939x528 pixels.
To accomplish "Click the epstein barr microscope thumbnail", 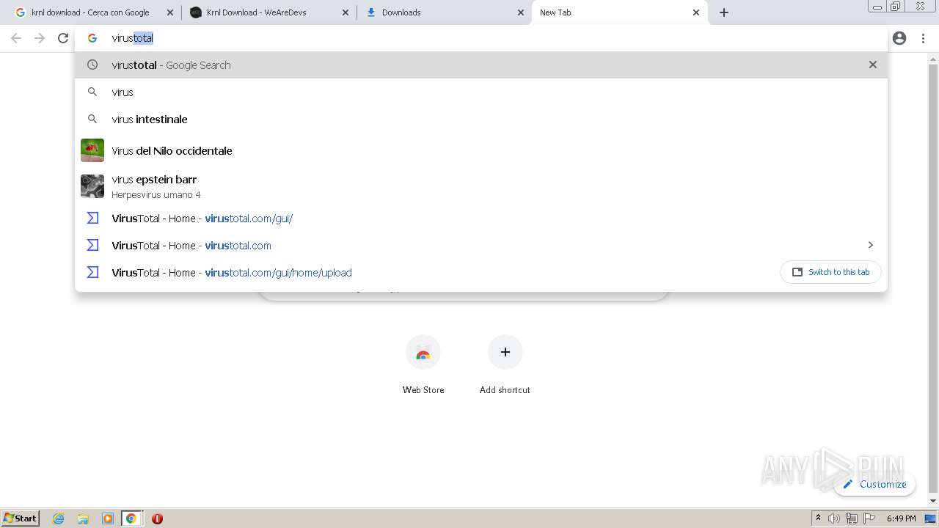I will pyautogui.click(x=92, y=186).
